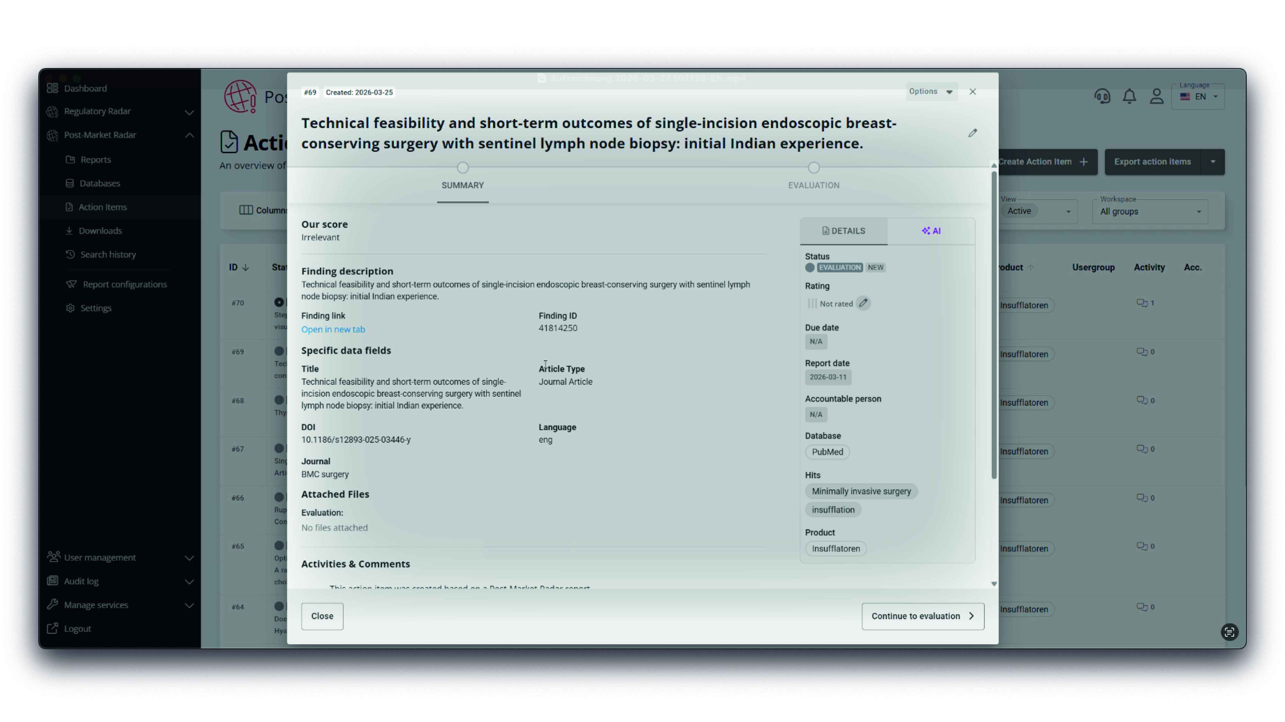Select the Summary step circle
1285x722 pixels.
pyautogui.click(x=462, y=168)
